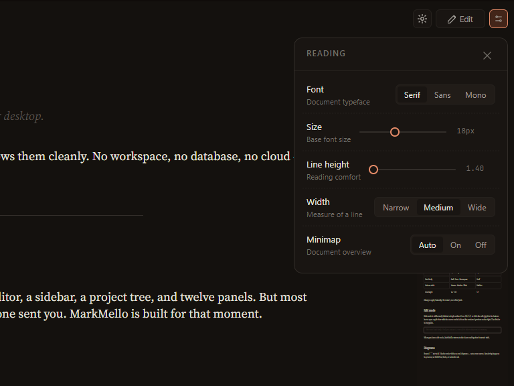The height and width of the screenshot is (386, 514).
Task: Click the Size slider handle
Action: (x=395, y=132)
